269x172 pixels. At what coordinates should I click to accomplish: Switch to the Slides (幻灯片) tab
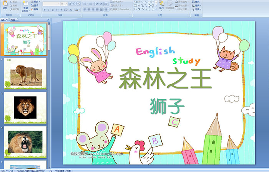(x=5, y=19)
